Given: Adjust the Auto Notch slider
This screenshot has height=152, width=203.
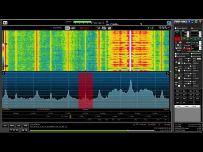Looking at the screenshot, I should [196, 56].
